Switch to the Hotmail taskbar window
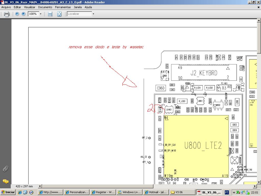261x196 pixels. (x=156, y=192)
